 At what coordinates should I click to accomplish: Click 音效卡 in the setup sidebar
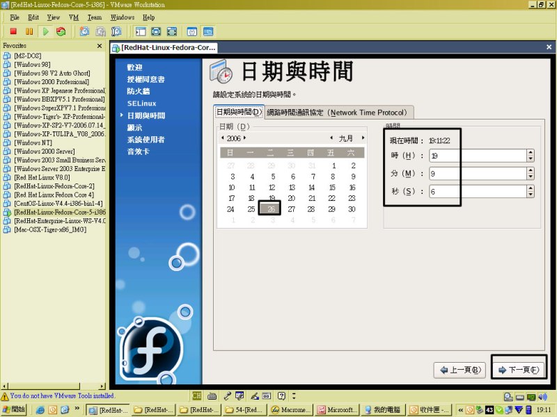[139, 152]
